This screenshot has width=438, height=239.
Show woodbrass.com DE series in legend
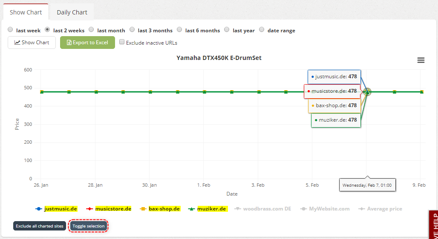pyautogui.click(x=262, y=209)
